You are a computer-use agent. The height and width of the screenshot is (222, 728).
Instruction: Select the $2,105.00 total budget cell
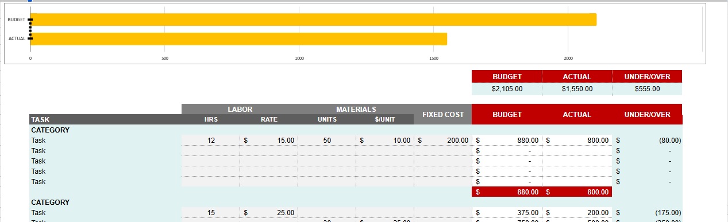pos(507,89)
